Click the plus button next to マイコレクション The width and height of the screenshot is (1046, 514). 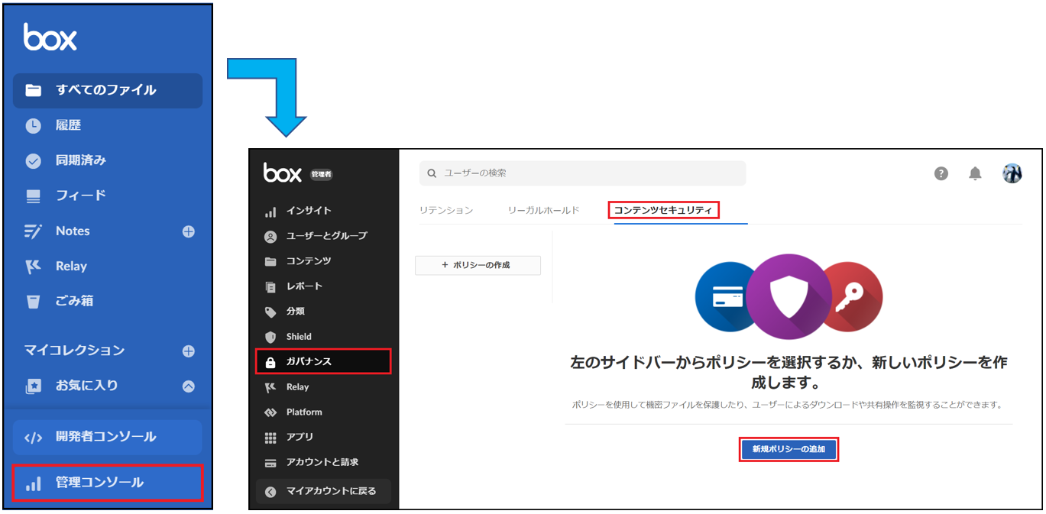point(189,351)
